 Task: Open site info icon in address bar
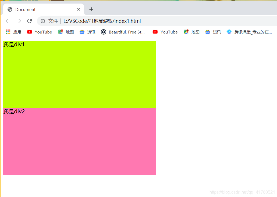pos(43,21)
